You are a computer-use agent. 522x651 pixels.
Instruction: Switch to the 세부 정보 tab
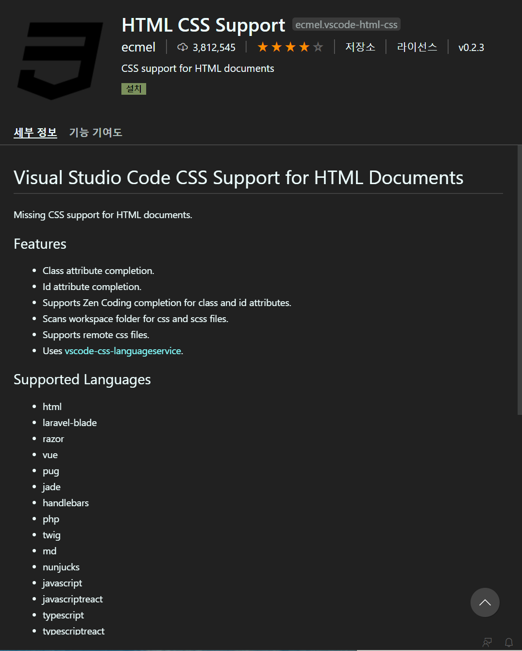pyautogui.click(x=35, y=132)
